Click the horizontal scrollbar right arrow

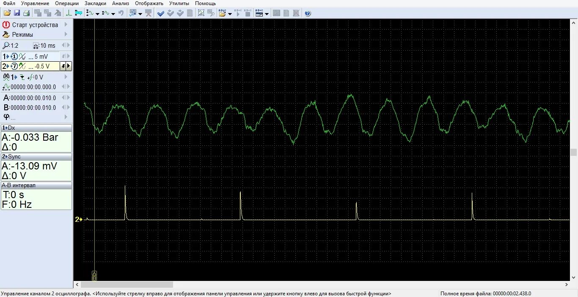[566, 285]
